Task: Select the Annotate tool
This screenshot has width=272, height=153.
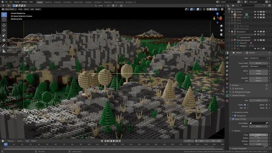Action: 4,46
